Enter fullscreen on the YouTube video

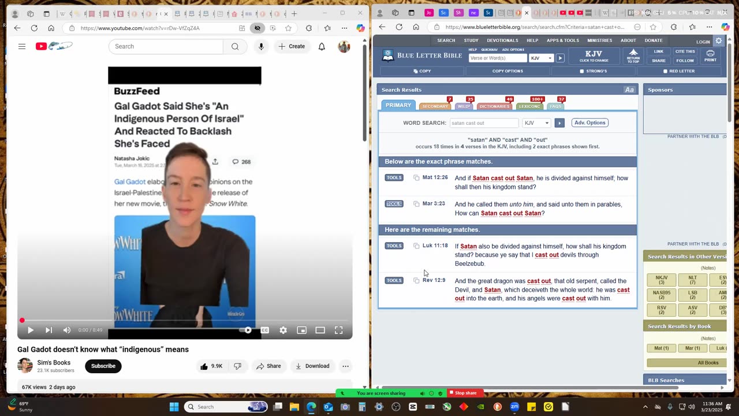pyautogui.click(x=339, y=330)
